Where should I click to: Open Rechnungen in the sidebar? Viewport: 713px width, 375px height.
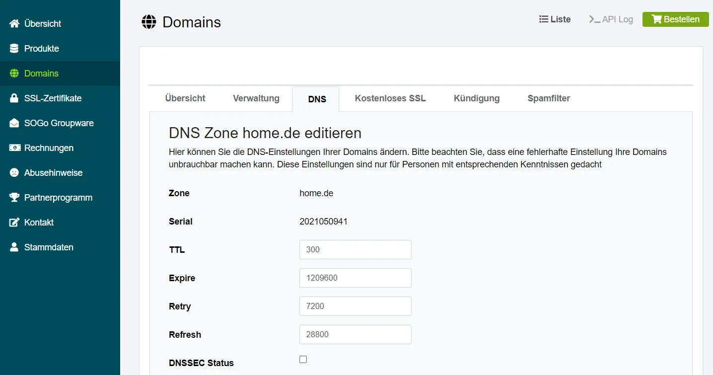60,148
